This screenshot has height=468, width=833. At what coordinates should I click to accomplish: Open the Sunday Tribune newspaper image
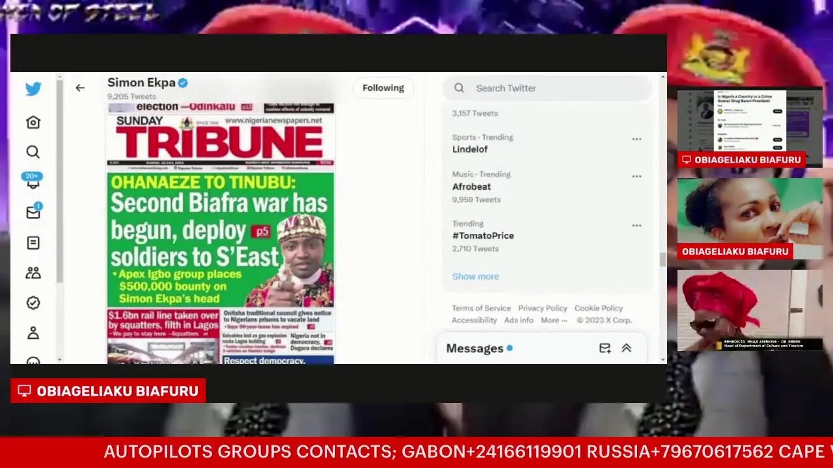click(221, 233)
